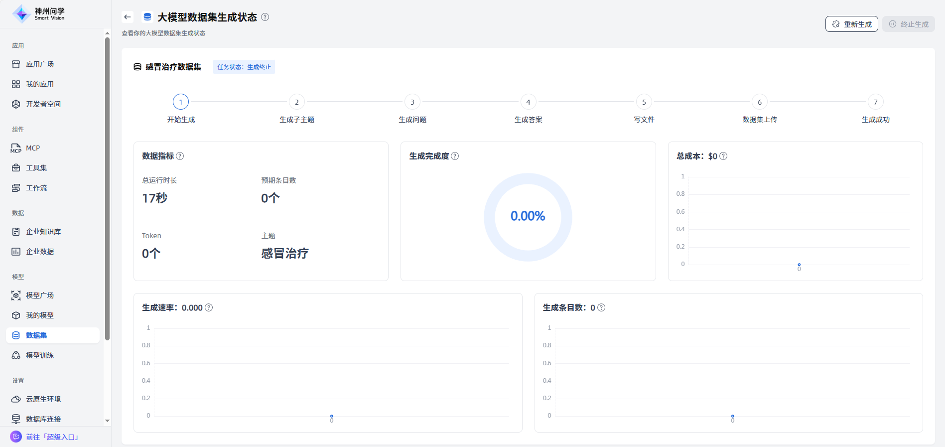Viewport: 945px width, 447px height.
Task: Select step 1 开始生成 circle
Action: tap(181, 102)
